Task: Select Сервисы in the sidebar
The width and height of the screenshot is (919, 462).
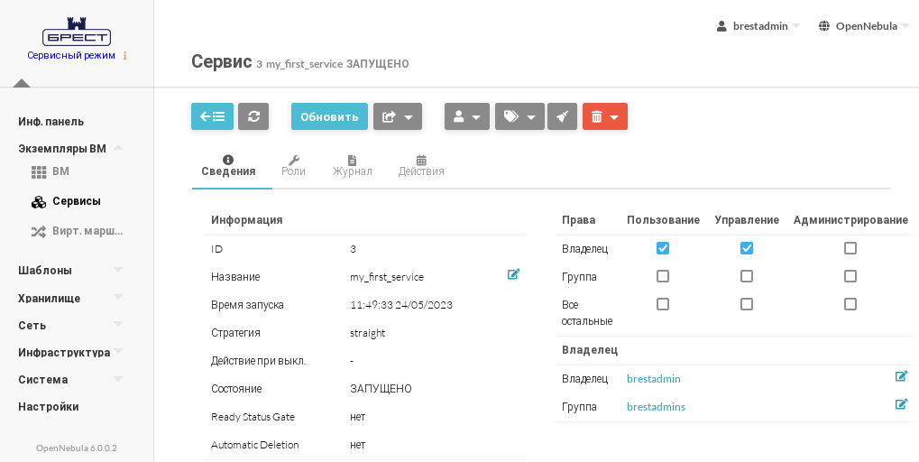Action: [x=76, y=201]
